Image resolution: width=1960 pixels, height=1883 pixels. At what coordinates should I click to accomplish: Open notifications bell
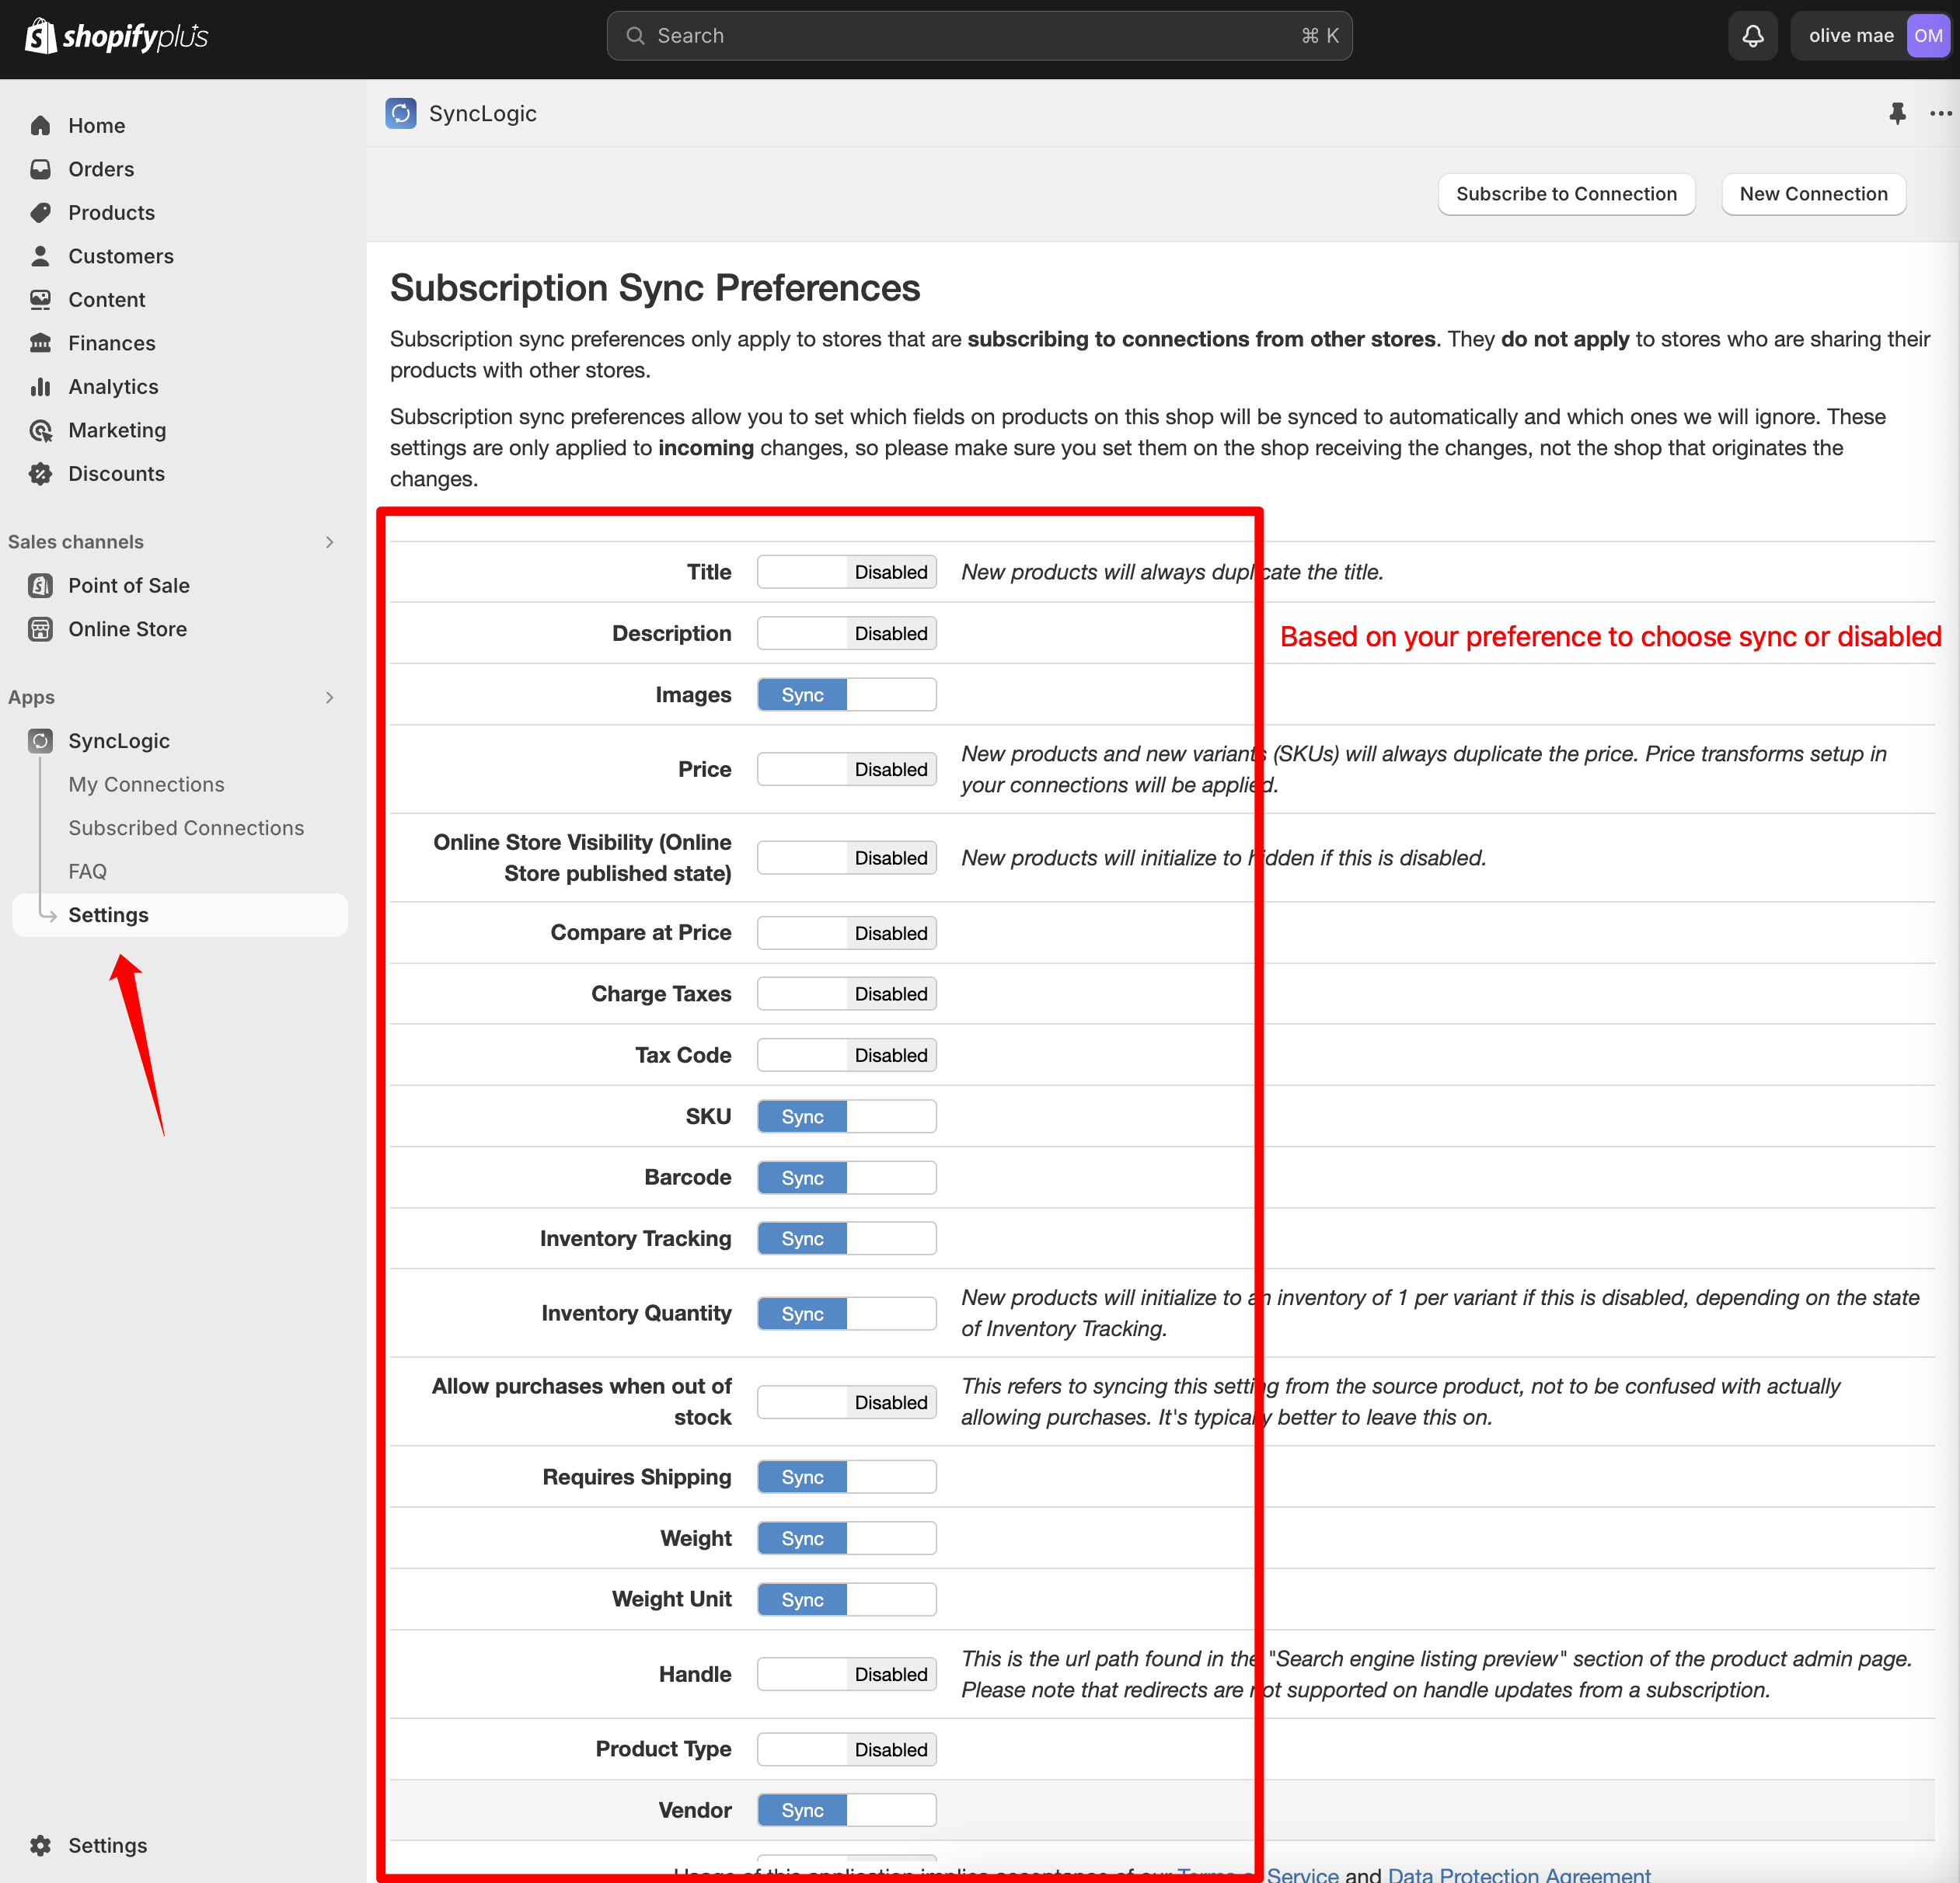(1752, 36)
